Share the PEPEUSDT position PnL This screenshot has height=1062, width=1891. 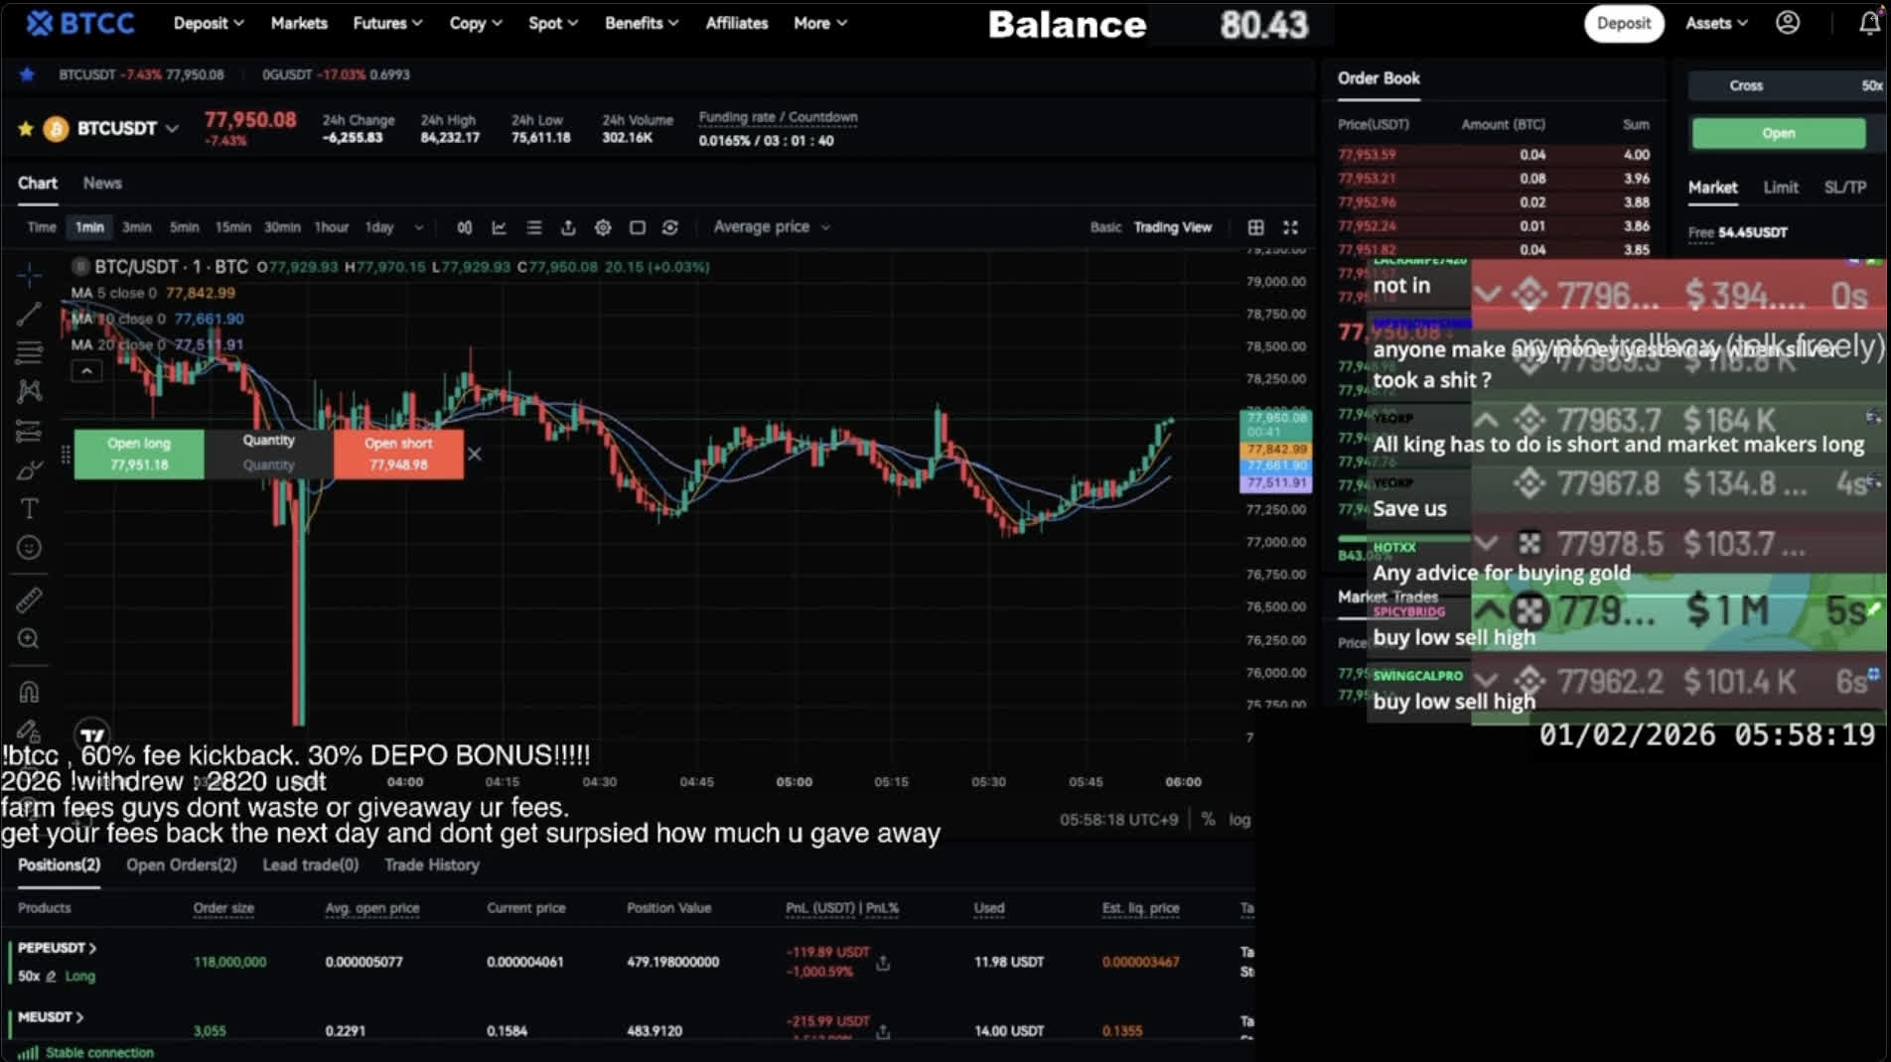tap(883, 963)
